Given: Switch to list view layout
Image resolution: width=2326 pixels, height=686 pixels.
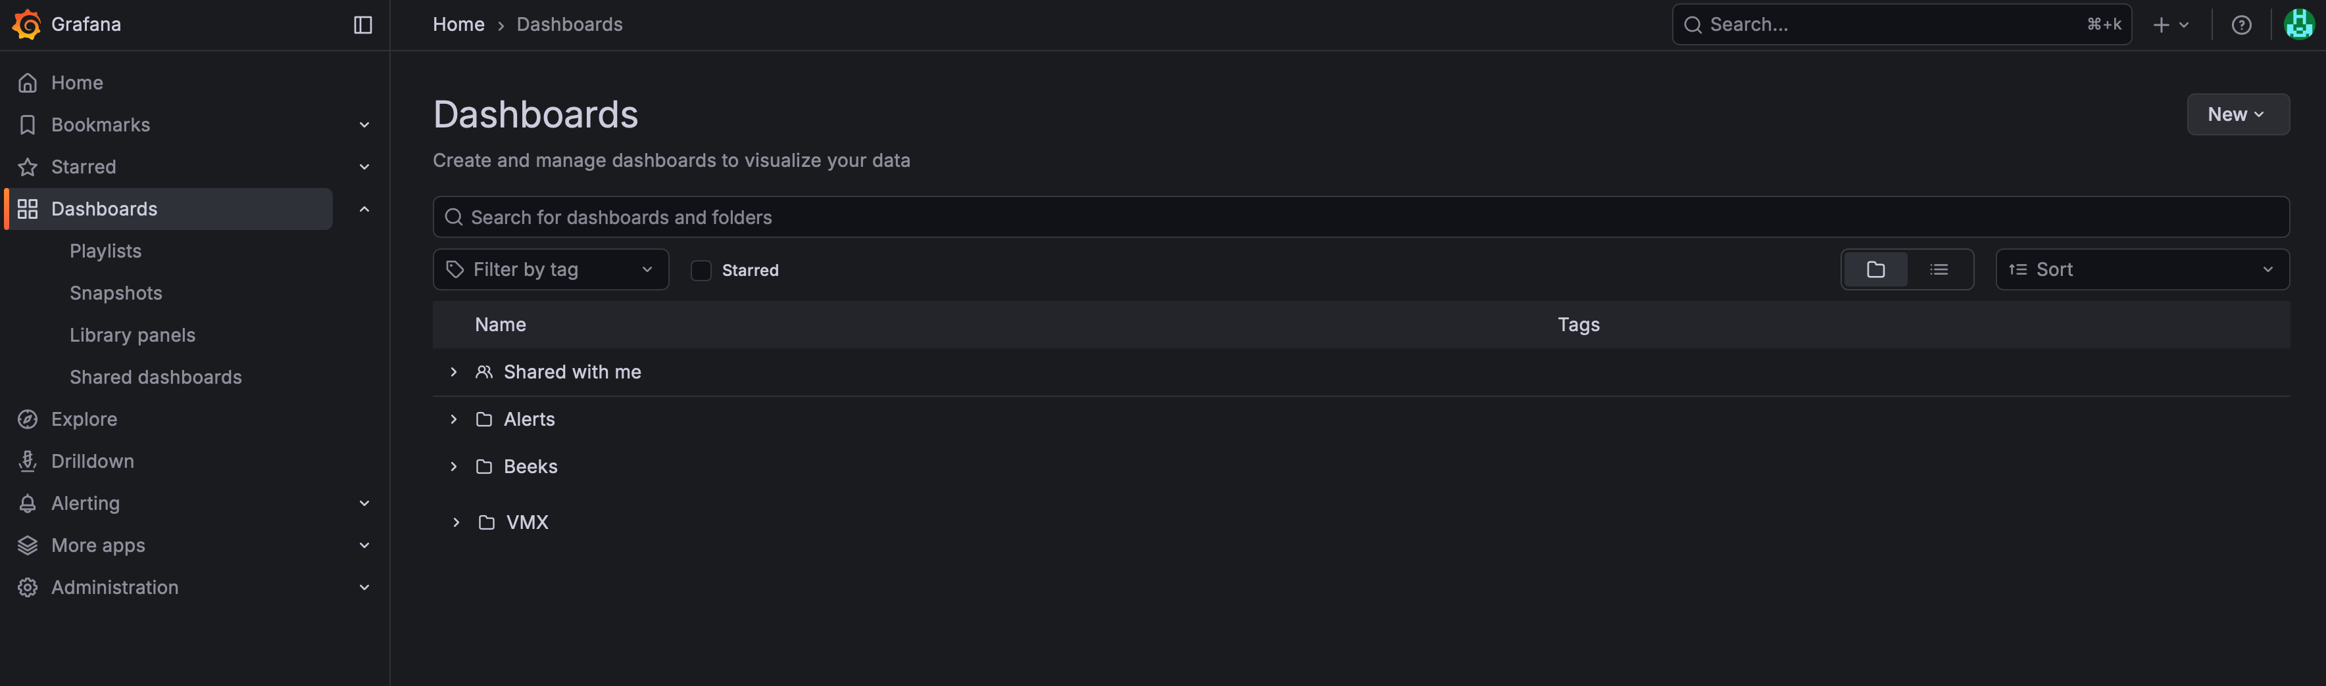Looking at the screenshot, I should (1939, 269).
